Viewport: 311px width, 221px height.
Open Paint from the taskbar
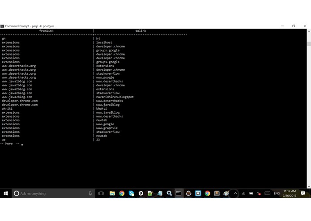[226, 193]
